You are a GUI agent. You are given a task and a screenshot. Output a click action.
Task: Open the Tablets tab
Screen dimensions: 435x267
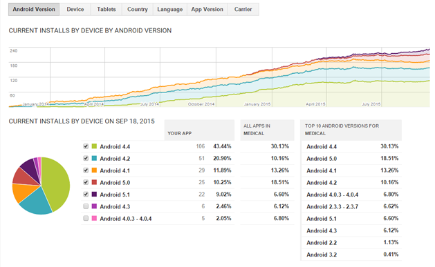pyautogui.click(x=107, y=9)
